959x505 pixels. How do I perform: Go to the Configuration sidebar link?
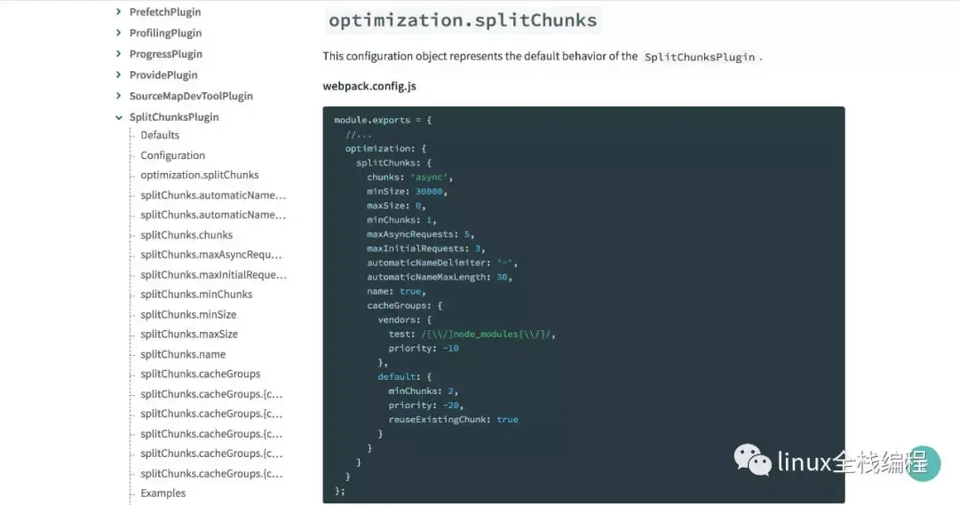172,155
